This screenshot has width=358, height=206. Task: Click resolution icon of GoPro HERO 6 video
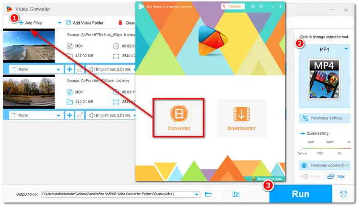click(x=116, y=56)
